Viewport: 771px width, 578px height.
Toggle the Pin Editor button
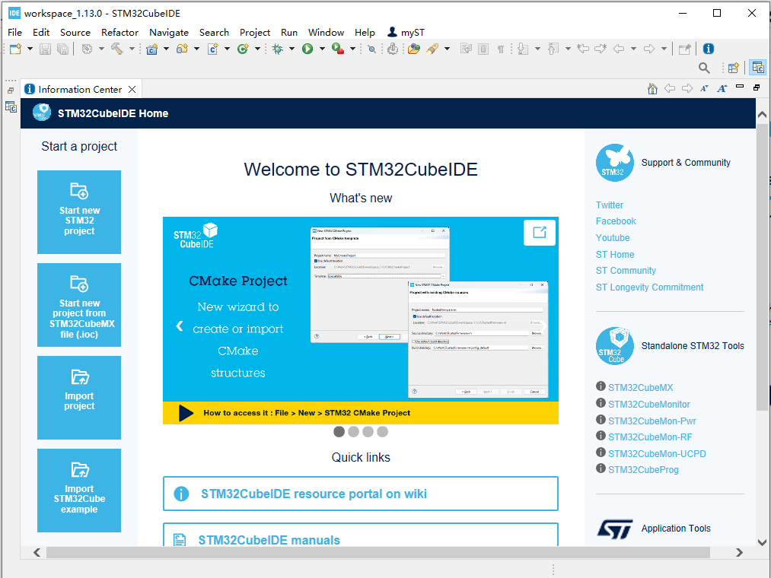(685, 48)
